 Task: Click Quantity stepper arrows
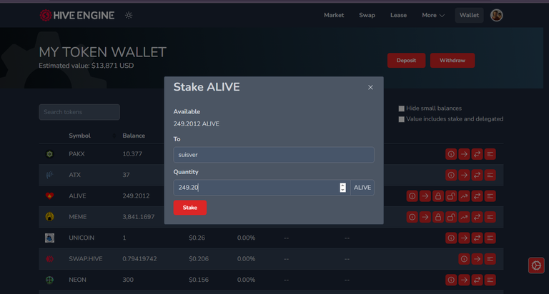coord(343,188)
